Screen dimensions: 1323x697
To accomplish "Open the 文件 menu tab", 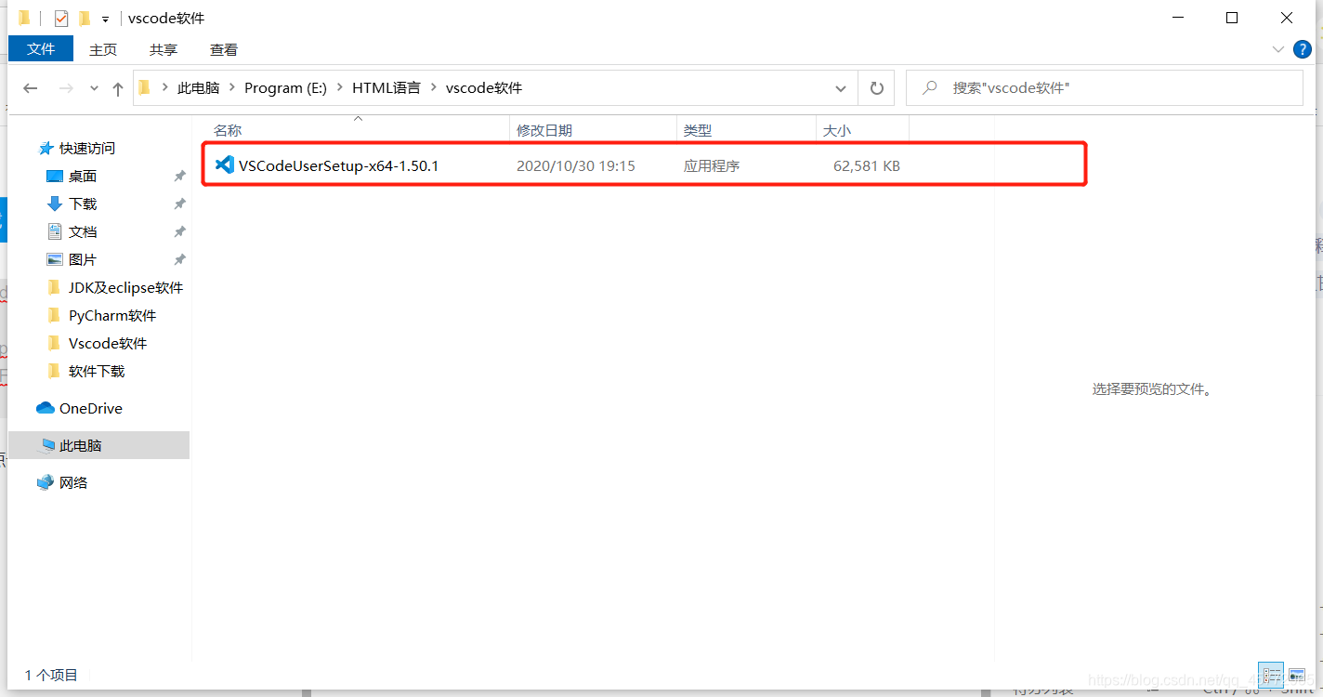I will 41,48.
